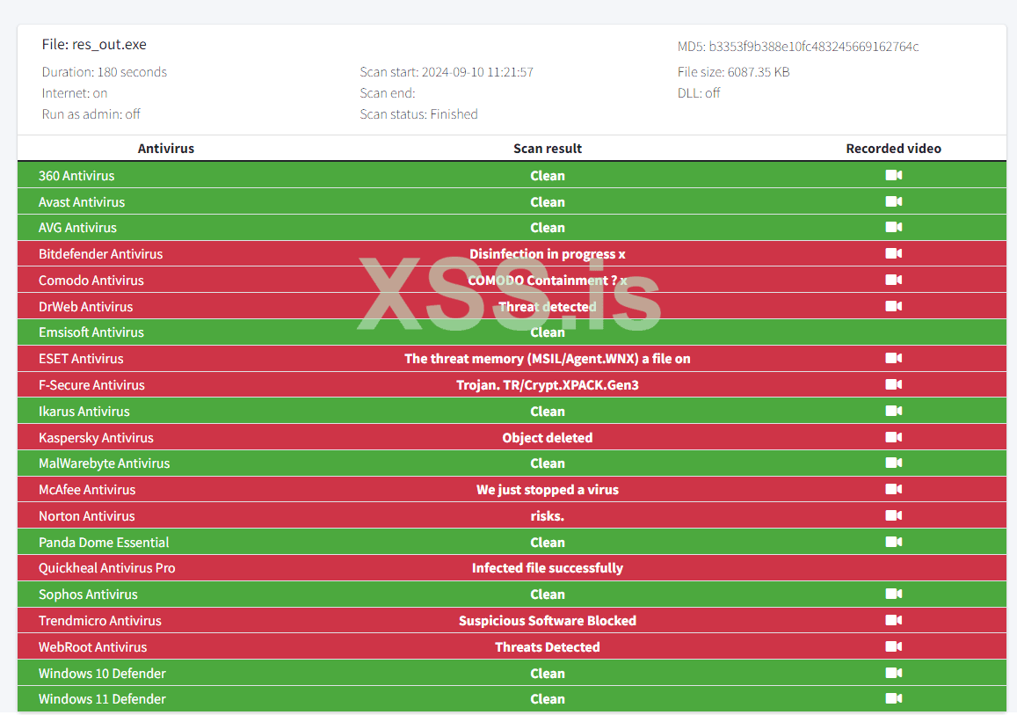
Task: Select the Scan status: Finished text
Action: [x=419, y=114]
